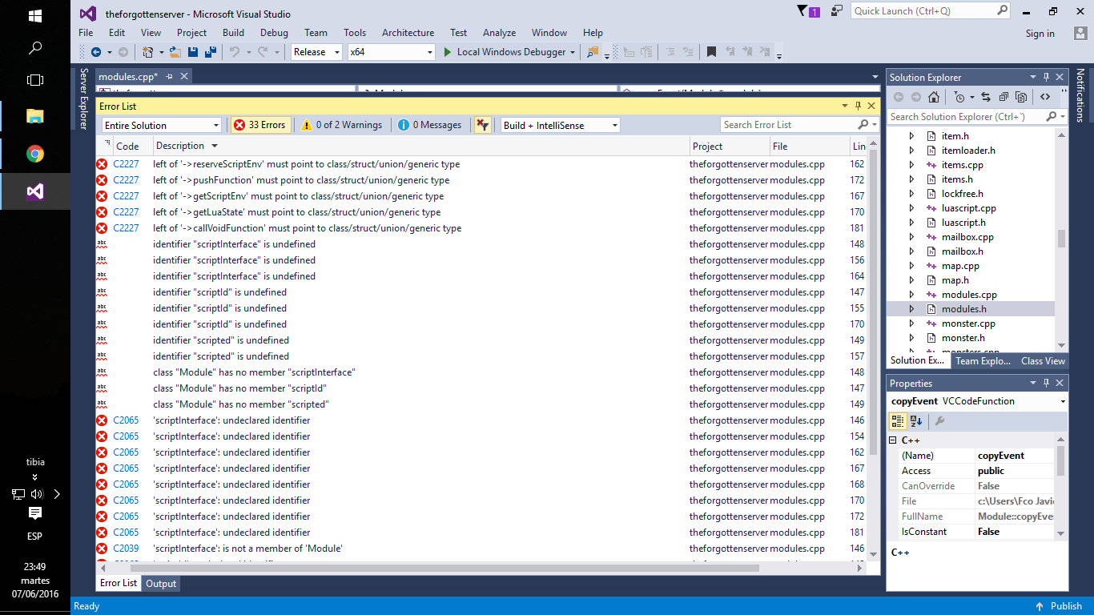
Task: Click Show All Files in Solution Explorer
Action: [x=1021, y=97]
